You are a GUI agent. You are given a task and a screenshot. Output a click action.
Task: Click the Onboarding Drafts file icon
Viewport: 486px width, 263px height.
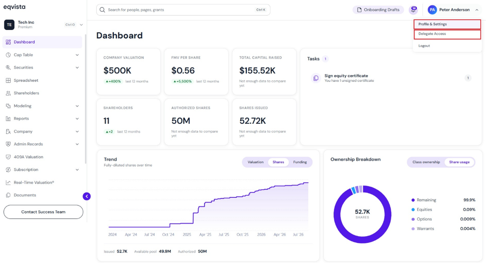point(359,10)
